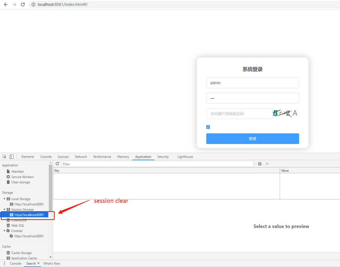Open the Clear storage trash panel

(20, 182)
